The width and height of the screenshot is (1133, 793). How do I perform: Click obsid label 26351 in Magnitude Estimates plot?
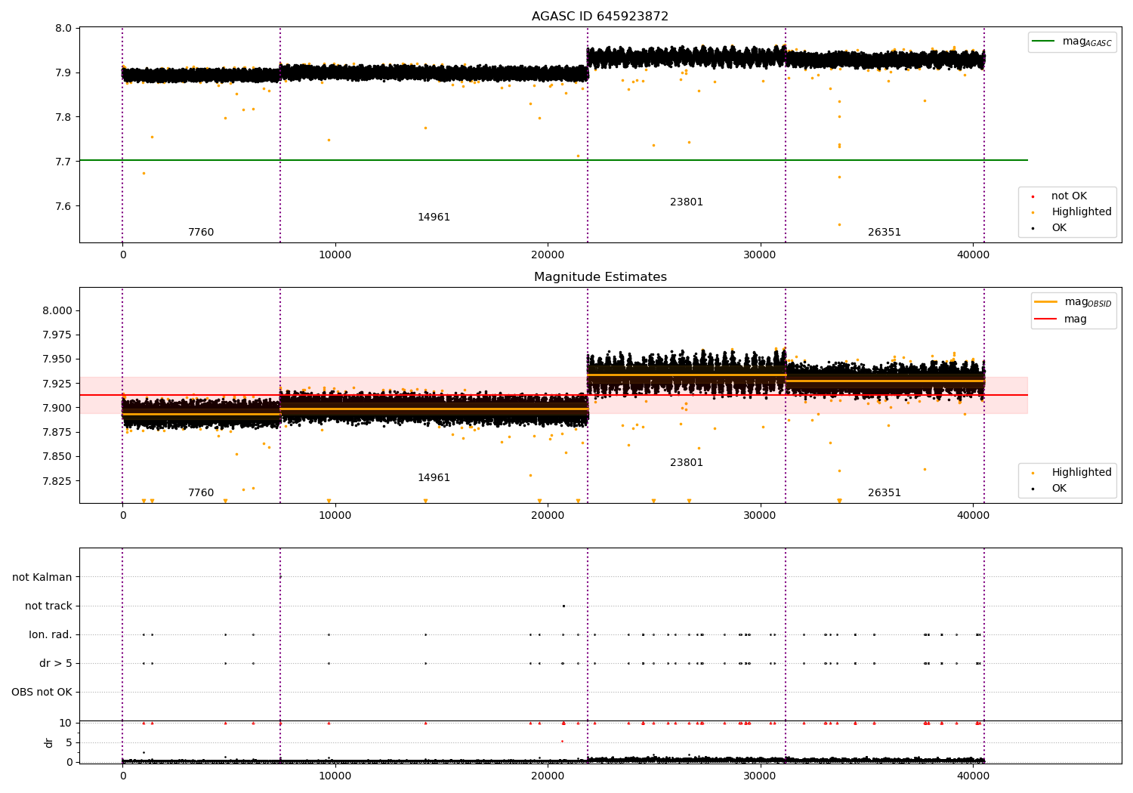coord(884,493)
